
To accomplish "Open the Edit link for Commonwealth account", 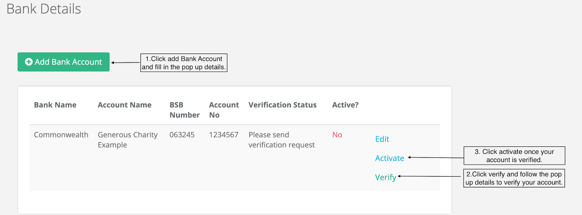I will pos(382,139).
